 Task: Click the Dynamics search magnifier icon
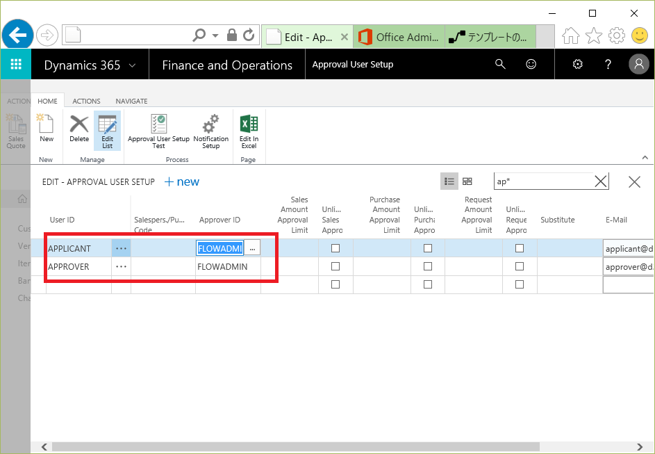pos(500,64)
